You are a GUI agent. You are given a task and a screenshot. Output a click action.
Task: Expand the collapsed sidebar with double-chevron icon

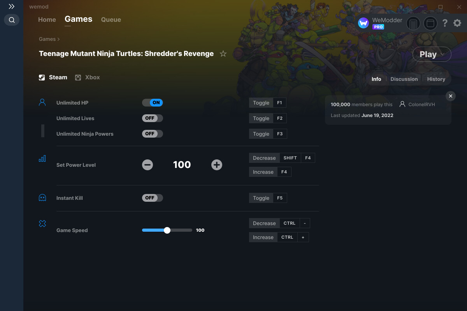pos(12,7)
